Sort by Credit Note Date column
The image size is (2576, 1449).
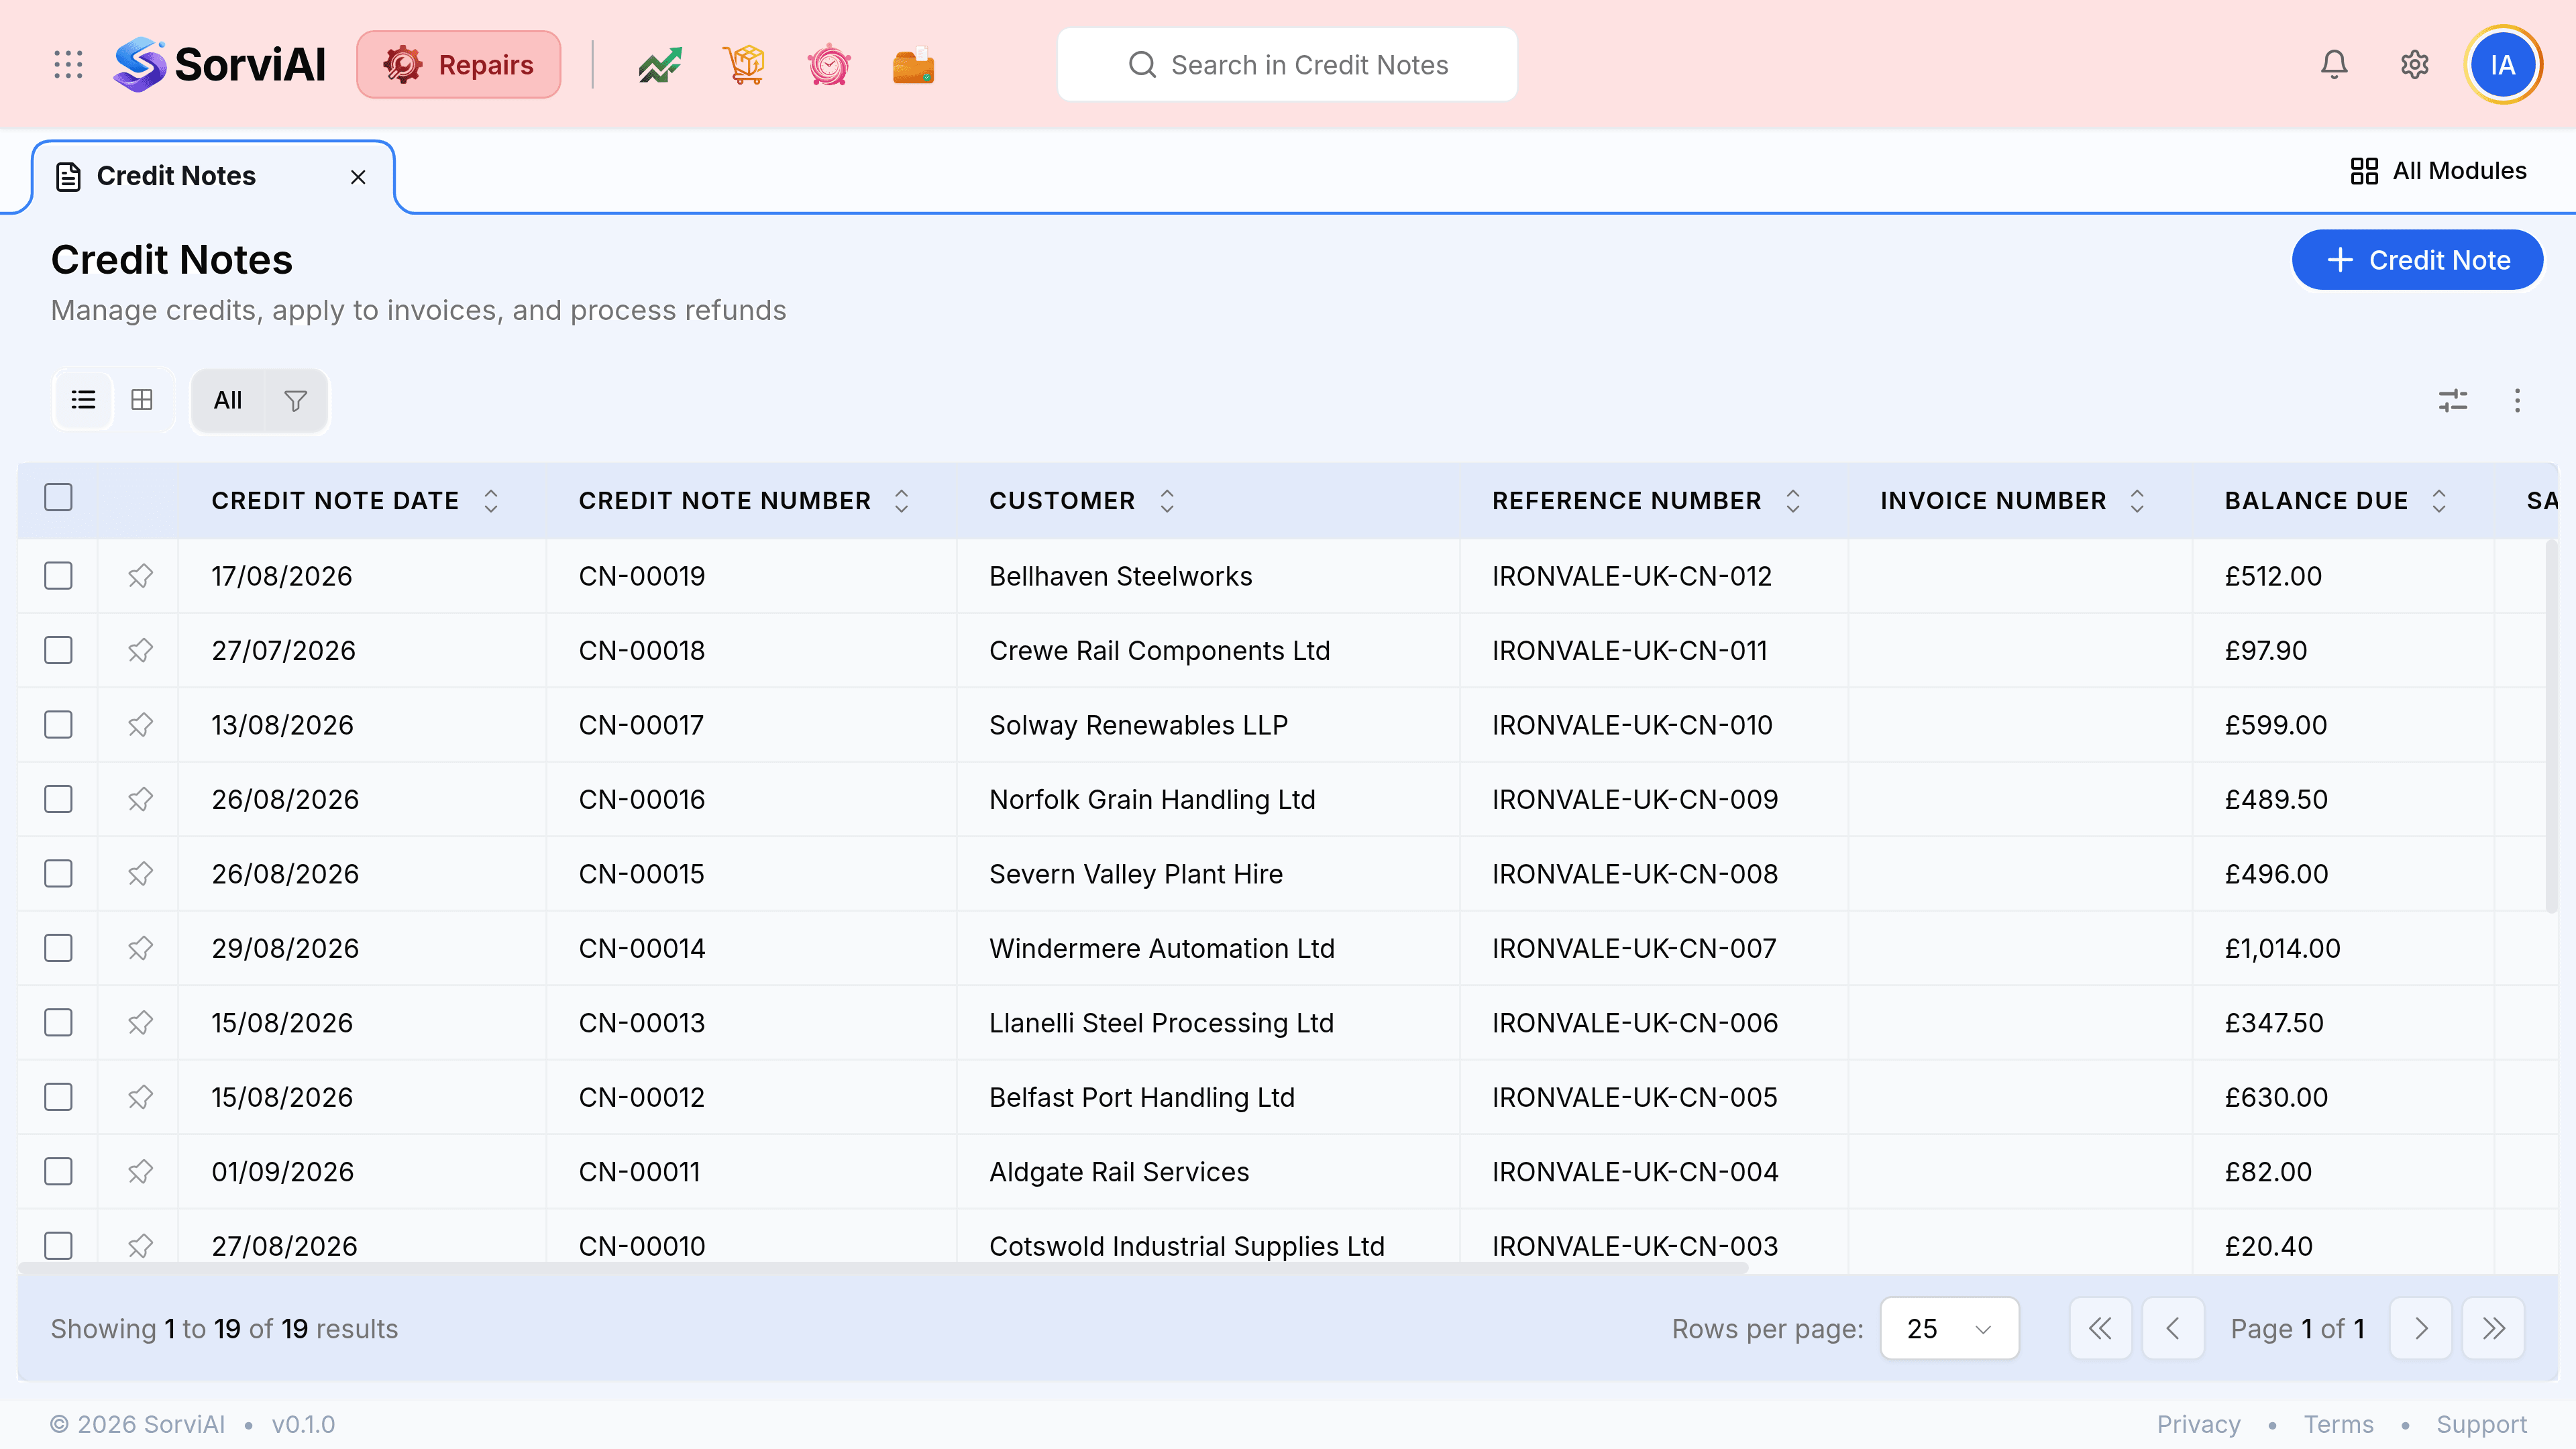pos(490,501)
